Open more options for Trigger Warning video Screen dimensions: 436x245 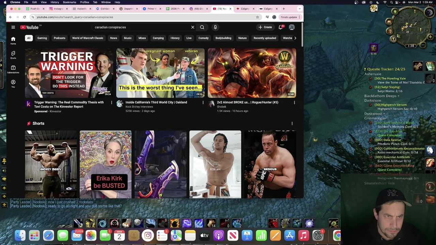pos(111,102)
